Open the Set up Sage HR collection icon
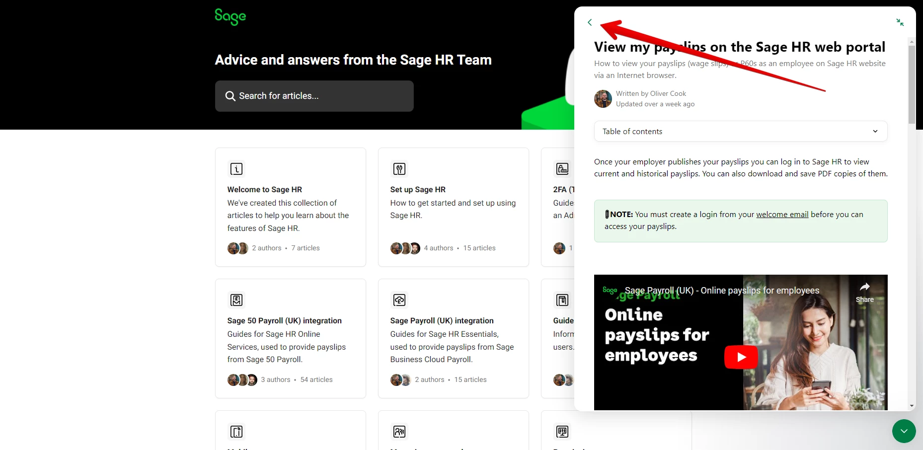923x450 pixels. 399,169
